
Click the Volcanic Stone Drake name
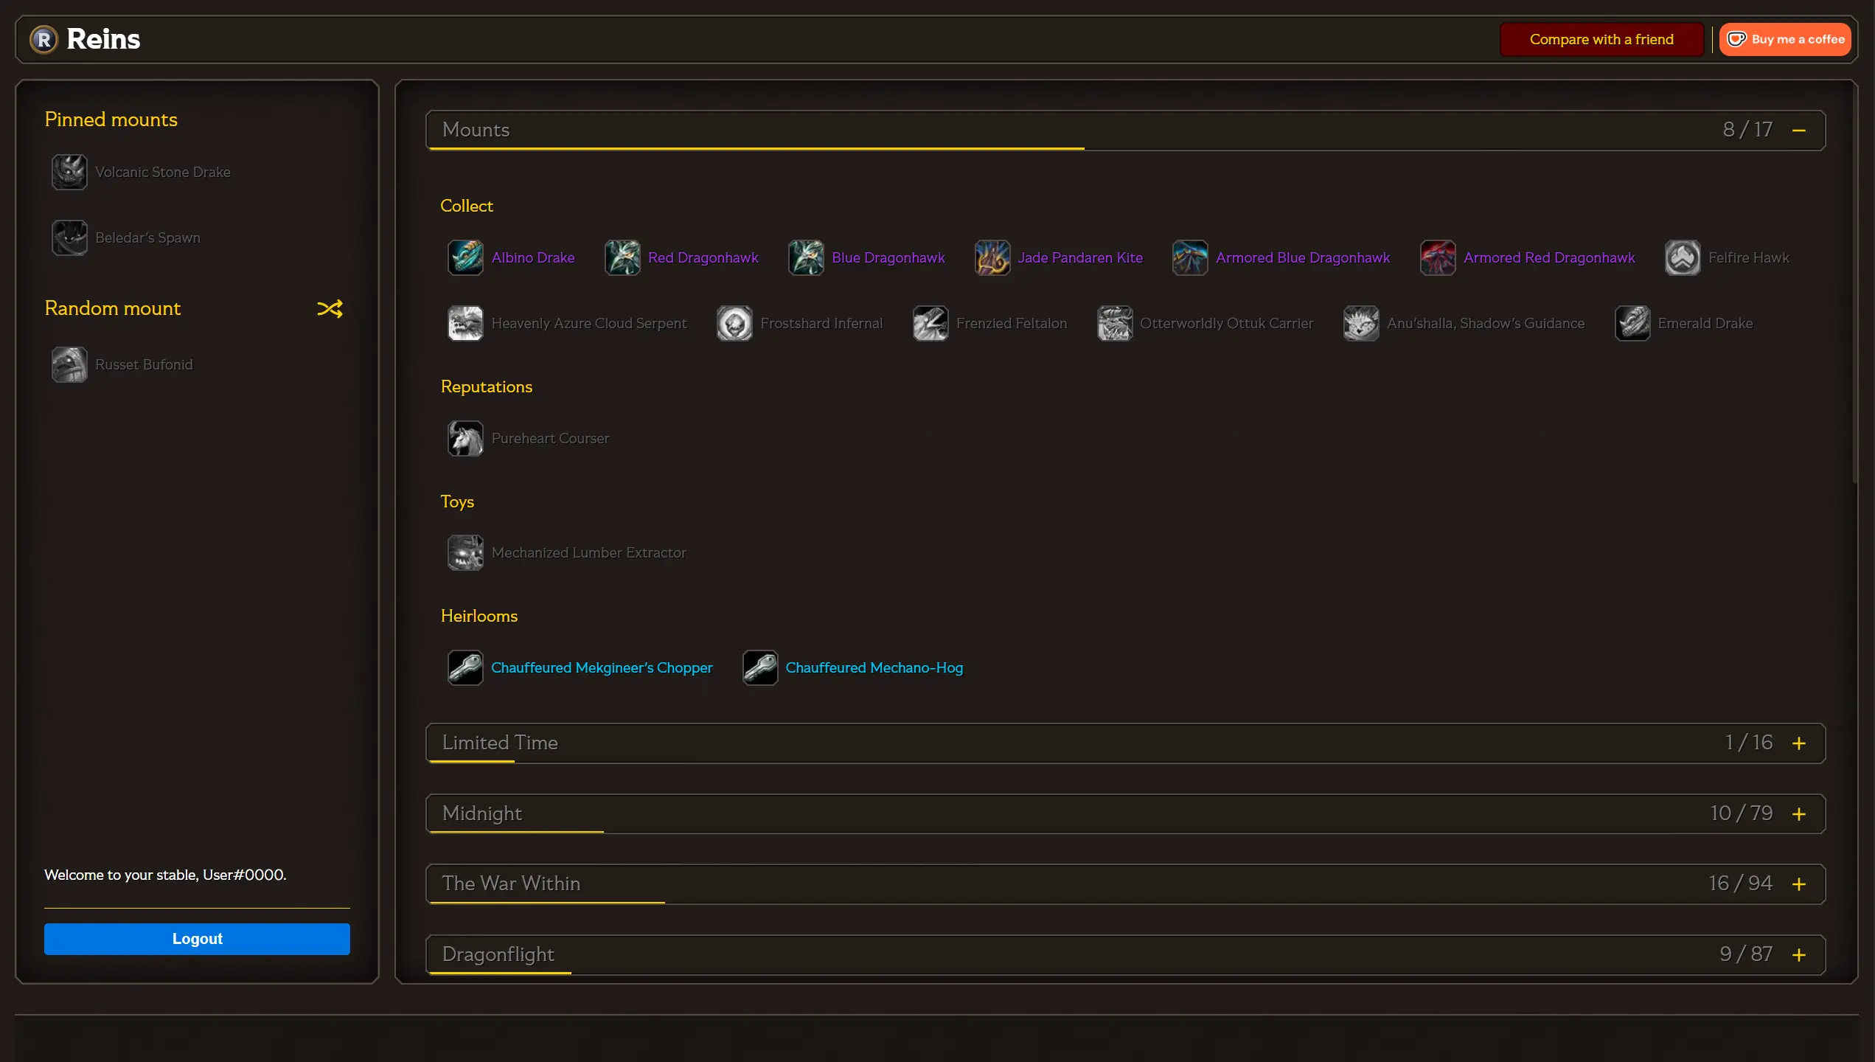[163, 172]
